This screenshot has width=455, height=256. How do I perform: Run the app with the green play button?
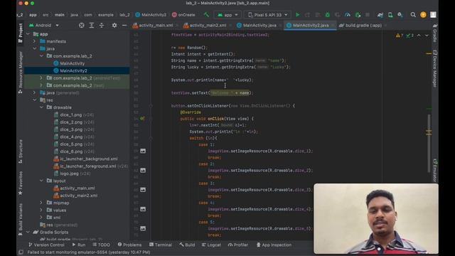pyautogui.click(x=297, y=15)
